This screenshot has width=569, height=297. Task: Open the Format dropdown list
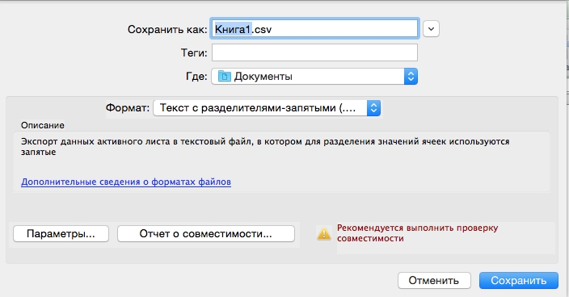click(x=267, y=108)
